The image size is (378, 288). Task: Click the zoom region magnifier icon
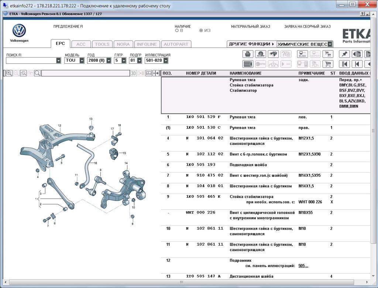pyautogui.click(x=23, y=73)
